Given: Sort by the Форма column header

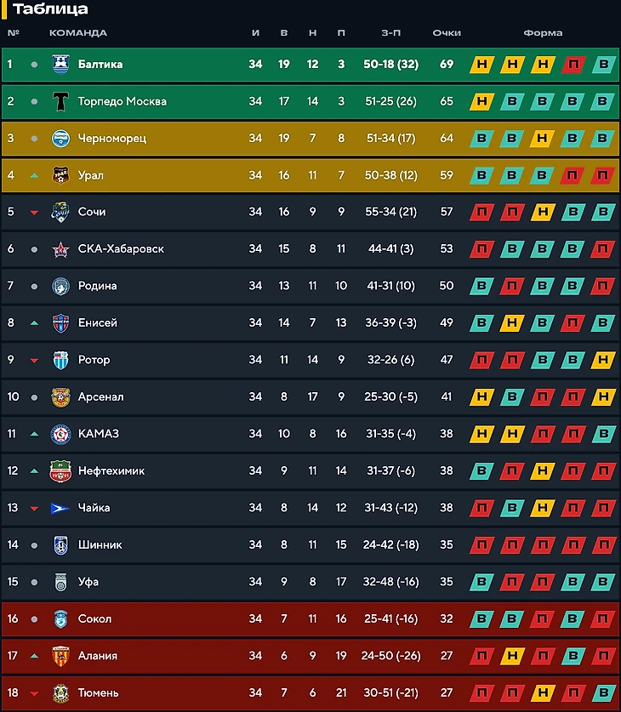Looking at the screenshot, I should pos(543,33).
